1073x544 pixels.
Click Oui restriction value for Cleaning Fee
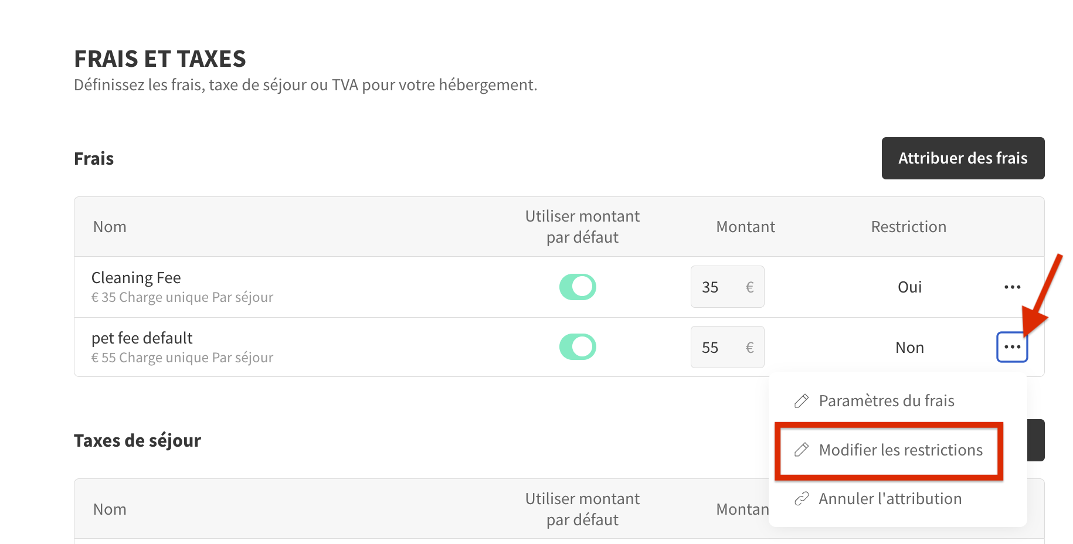coord(909,287)
